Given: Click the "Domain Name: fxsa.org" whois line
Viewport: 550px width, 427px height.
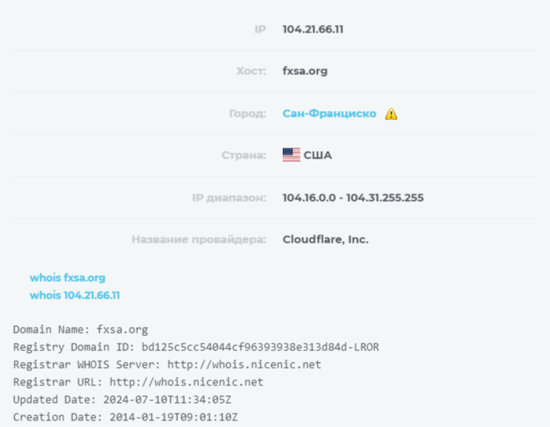Looking at the screenshot, I should (80, 329).
